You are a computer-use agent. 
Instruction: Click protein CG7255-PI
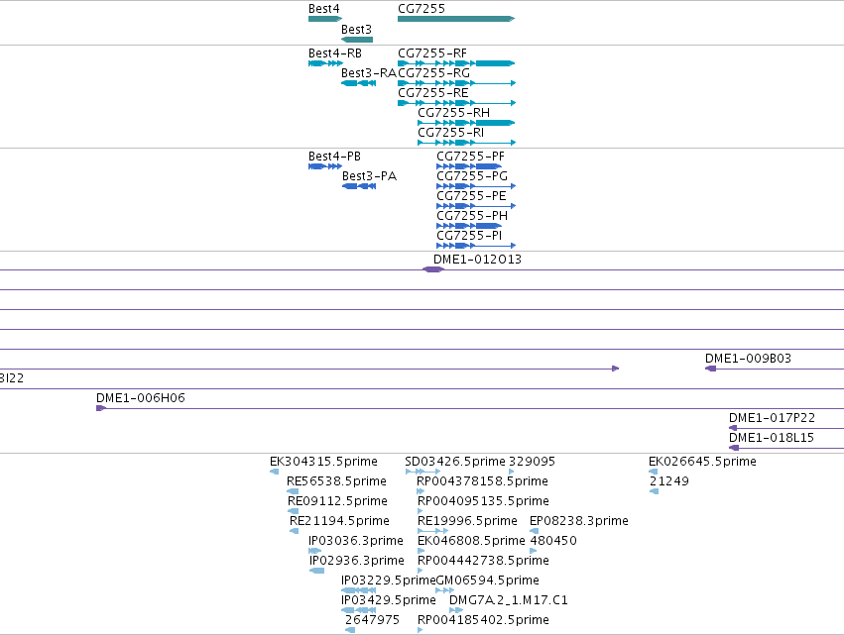tap(476, 246)
